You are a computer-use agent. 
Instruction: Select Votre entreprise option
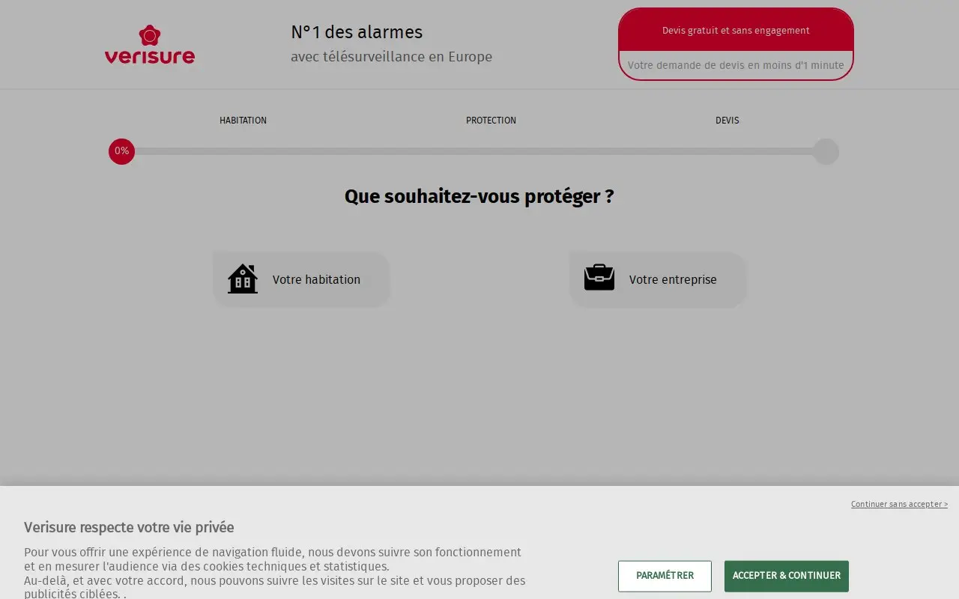(658, 279)
